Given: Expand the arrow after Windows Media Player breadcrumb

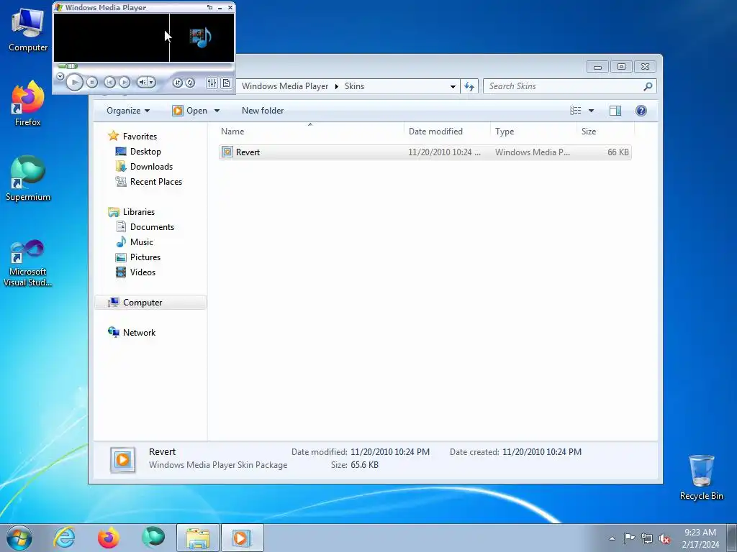Looking at the screenshot, I should [337, 86].
